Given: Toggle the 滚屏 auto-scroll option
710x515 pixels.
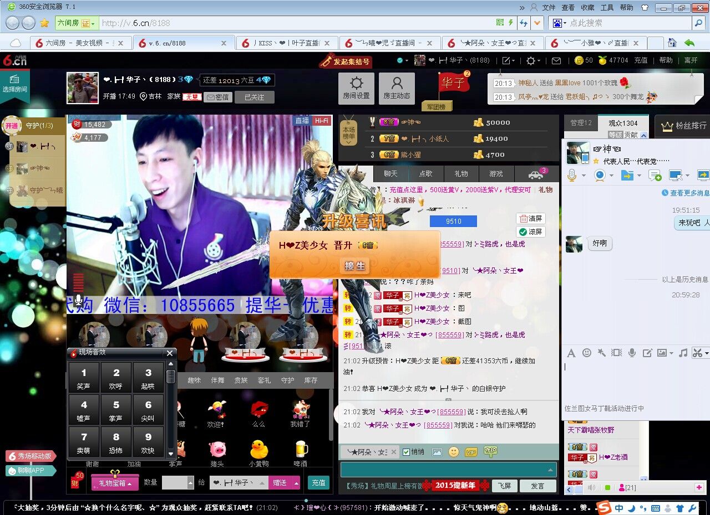Looking at the screenshot, I should pos(530,231).
